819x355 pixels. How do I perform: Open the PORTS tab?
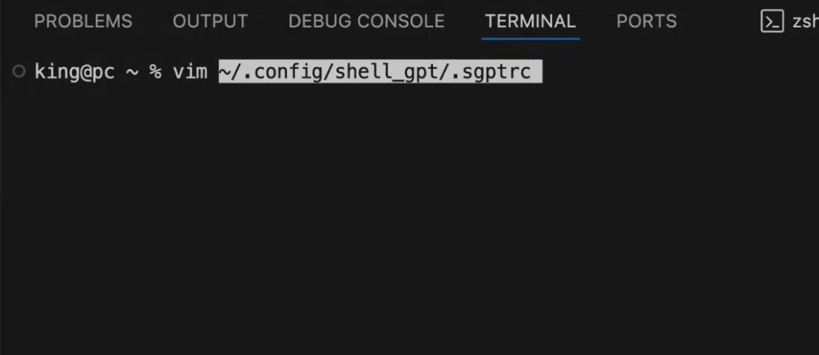[646, 21]
